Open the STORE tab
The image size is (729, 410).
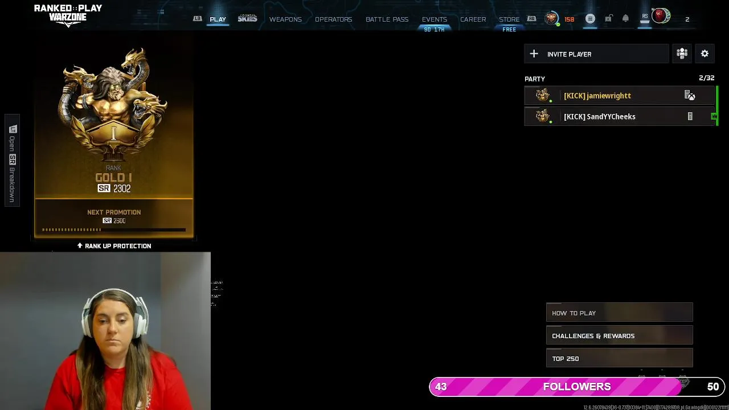point(509,19)
